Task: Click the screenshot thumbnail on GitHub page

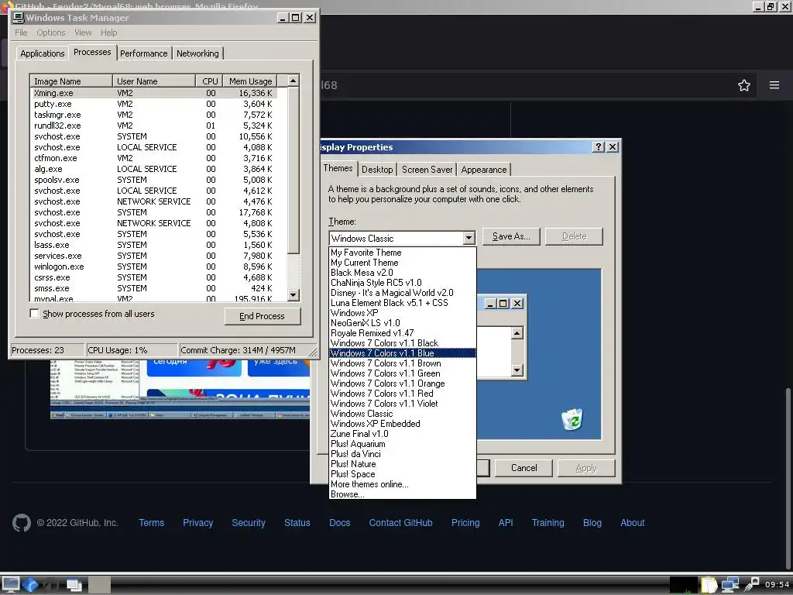Action: (180, 389)
